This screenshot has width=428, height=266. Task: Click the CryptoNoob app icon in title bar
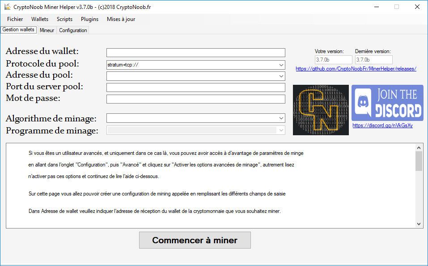tap(7, 7)
